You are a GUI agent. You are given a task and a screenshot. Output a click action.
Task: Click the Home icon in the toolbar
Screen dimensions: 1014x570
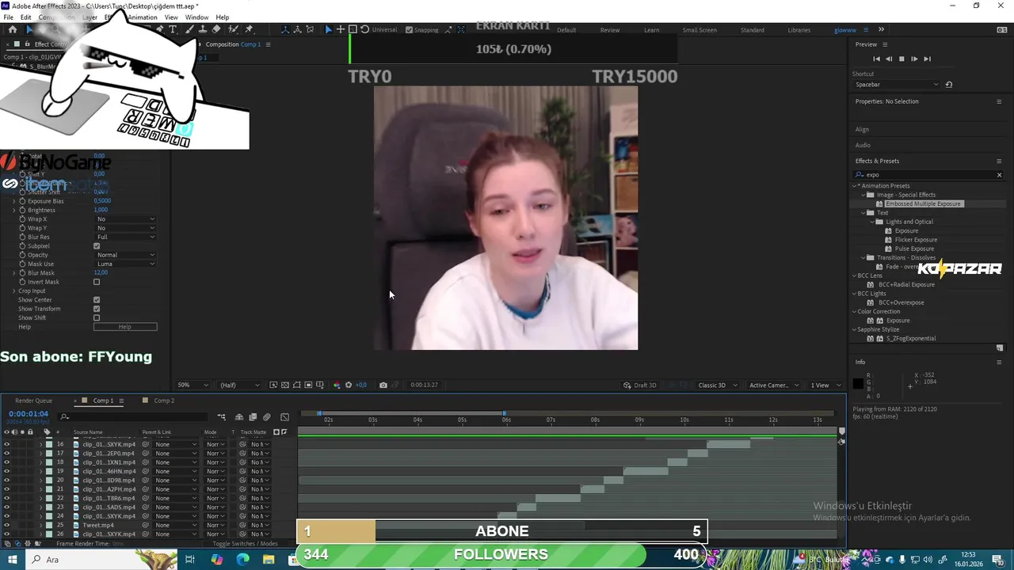[13, 29]
